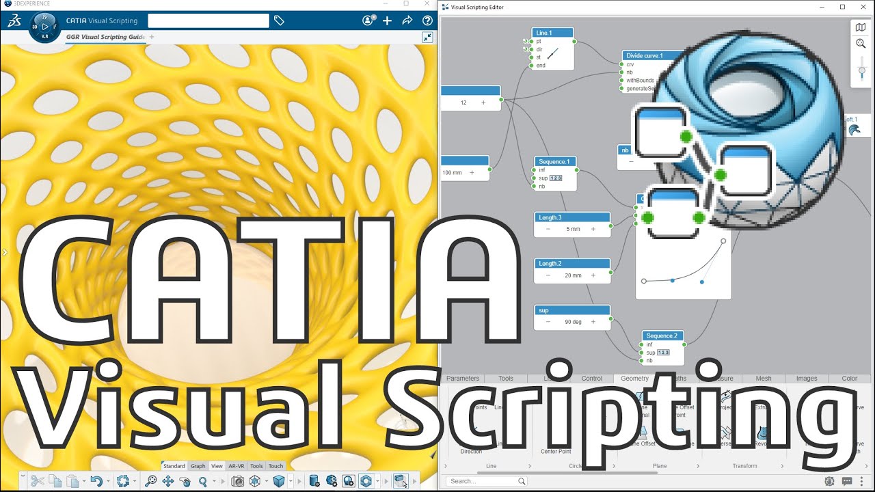The image size is (875, 492).
Task: Decrease Length.2 value with minus
Action: pyautogui.click(x=548, y=275)
